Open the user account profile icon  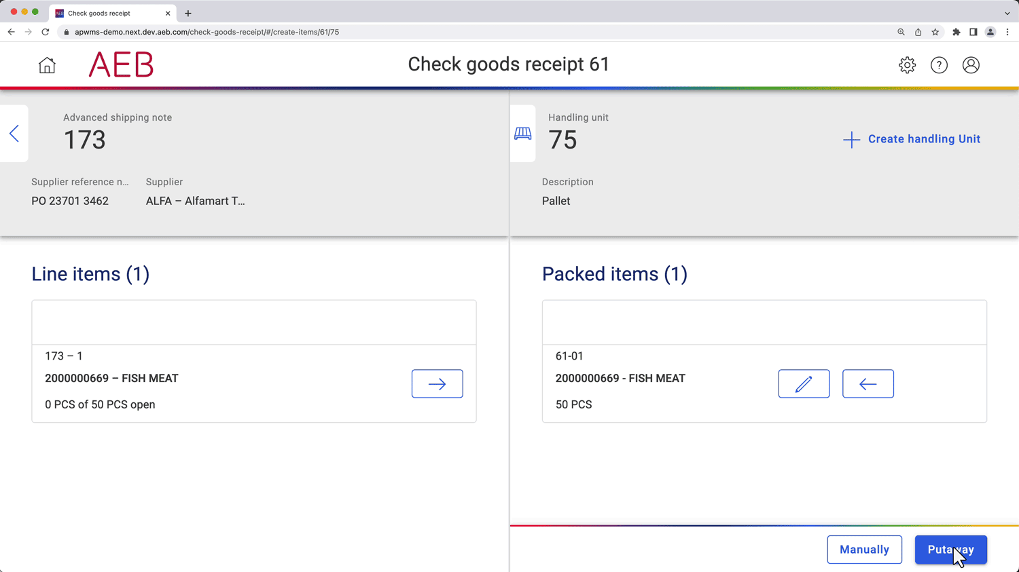[971, 64]
